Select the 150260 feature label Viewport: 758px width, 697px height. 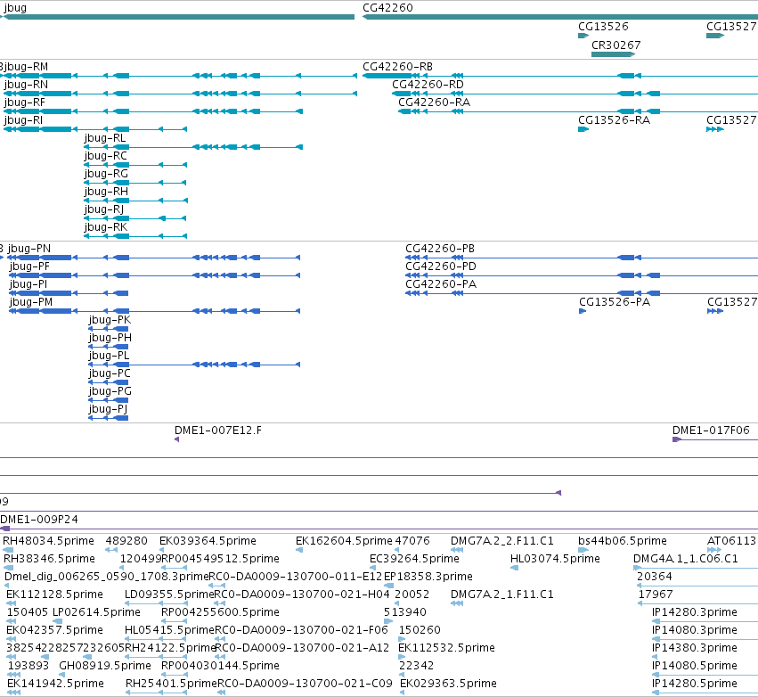coord(420,630)
